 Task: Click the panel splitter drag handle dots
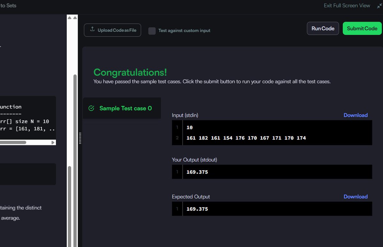point(80,138)
